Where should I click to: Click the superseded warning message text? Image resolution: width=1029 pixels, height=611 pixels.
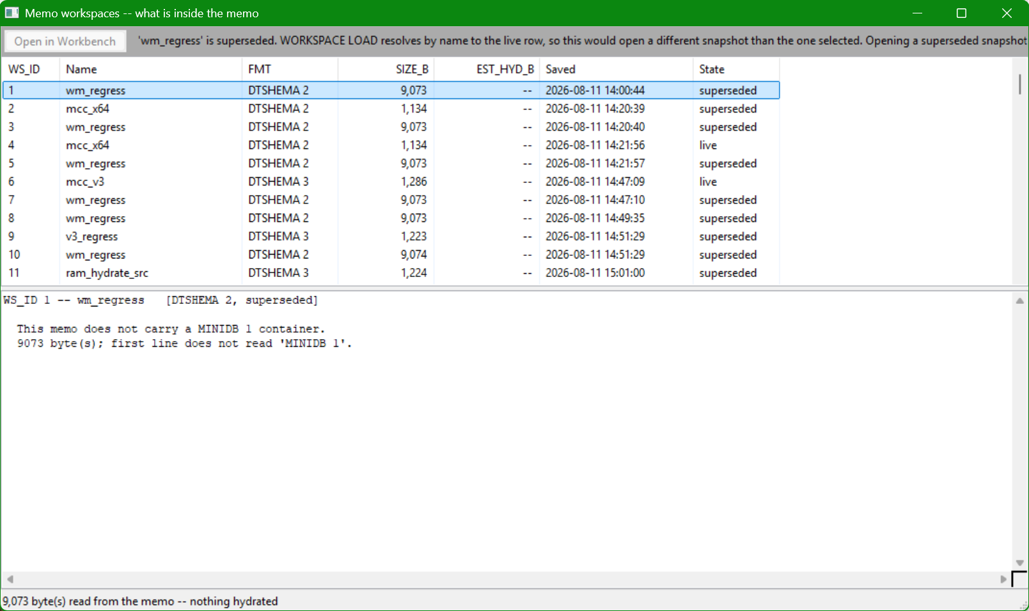583,40
